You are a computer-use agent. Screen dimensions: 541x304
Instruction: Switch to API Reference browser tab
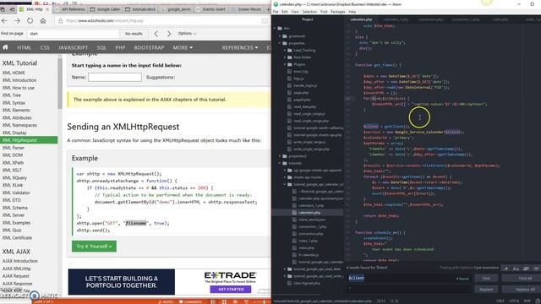[x=70, y=9]
